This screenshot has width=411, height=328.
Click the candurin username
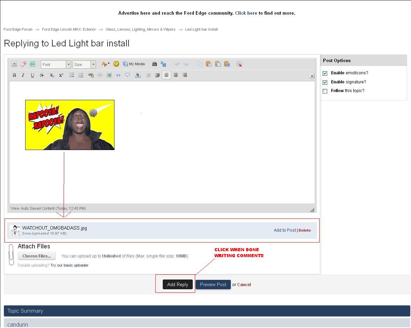17,325
